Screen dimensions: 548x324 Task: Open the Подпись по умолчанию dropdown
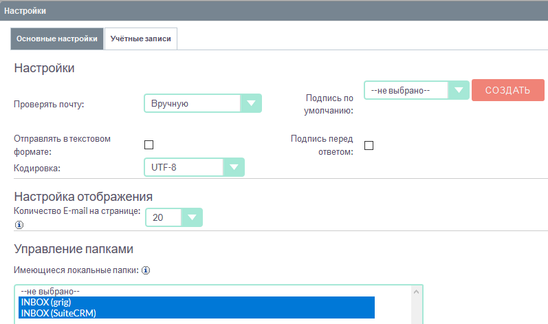417,90
